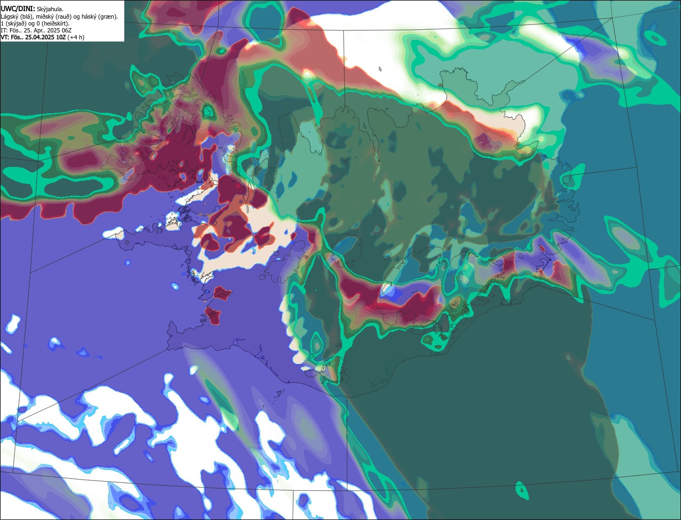Select the "1 (skýjað) og 0 (heiðskírt)." line
The image size is (681, 520).
pos(35,23)
